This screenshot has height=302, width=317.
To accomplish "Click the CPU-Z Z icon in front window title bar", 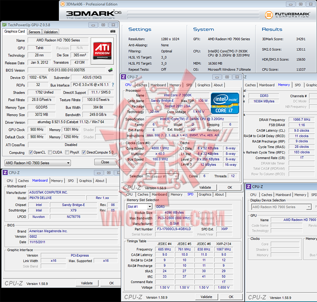I will pyautogui.click(x=123, y=77).
